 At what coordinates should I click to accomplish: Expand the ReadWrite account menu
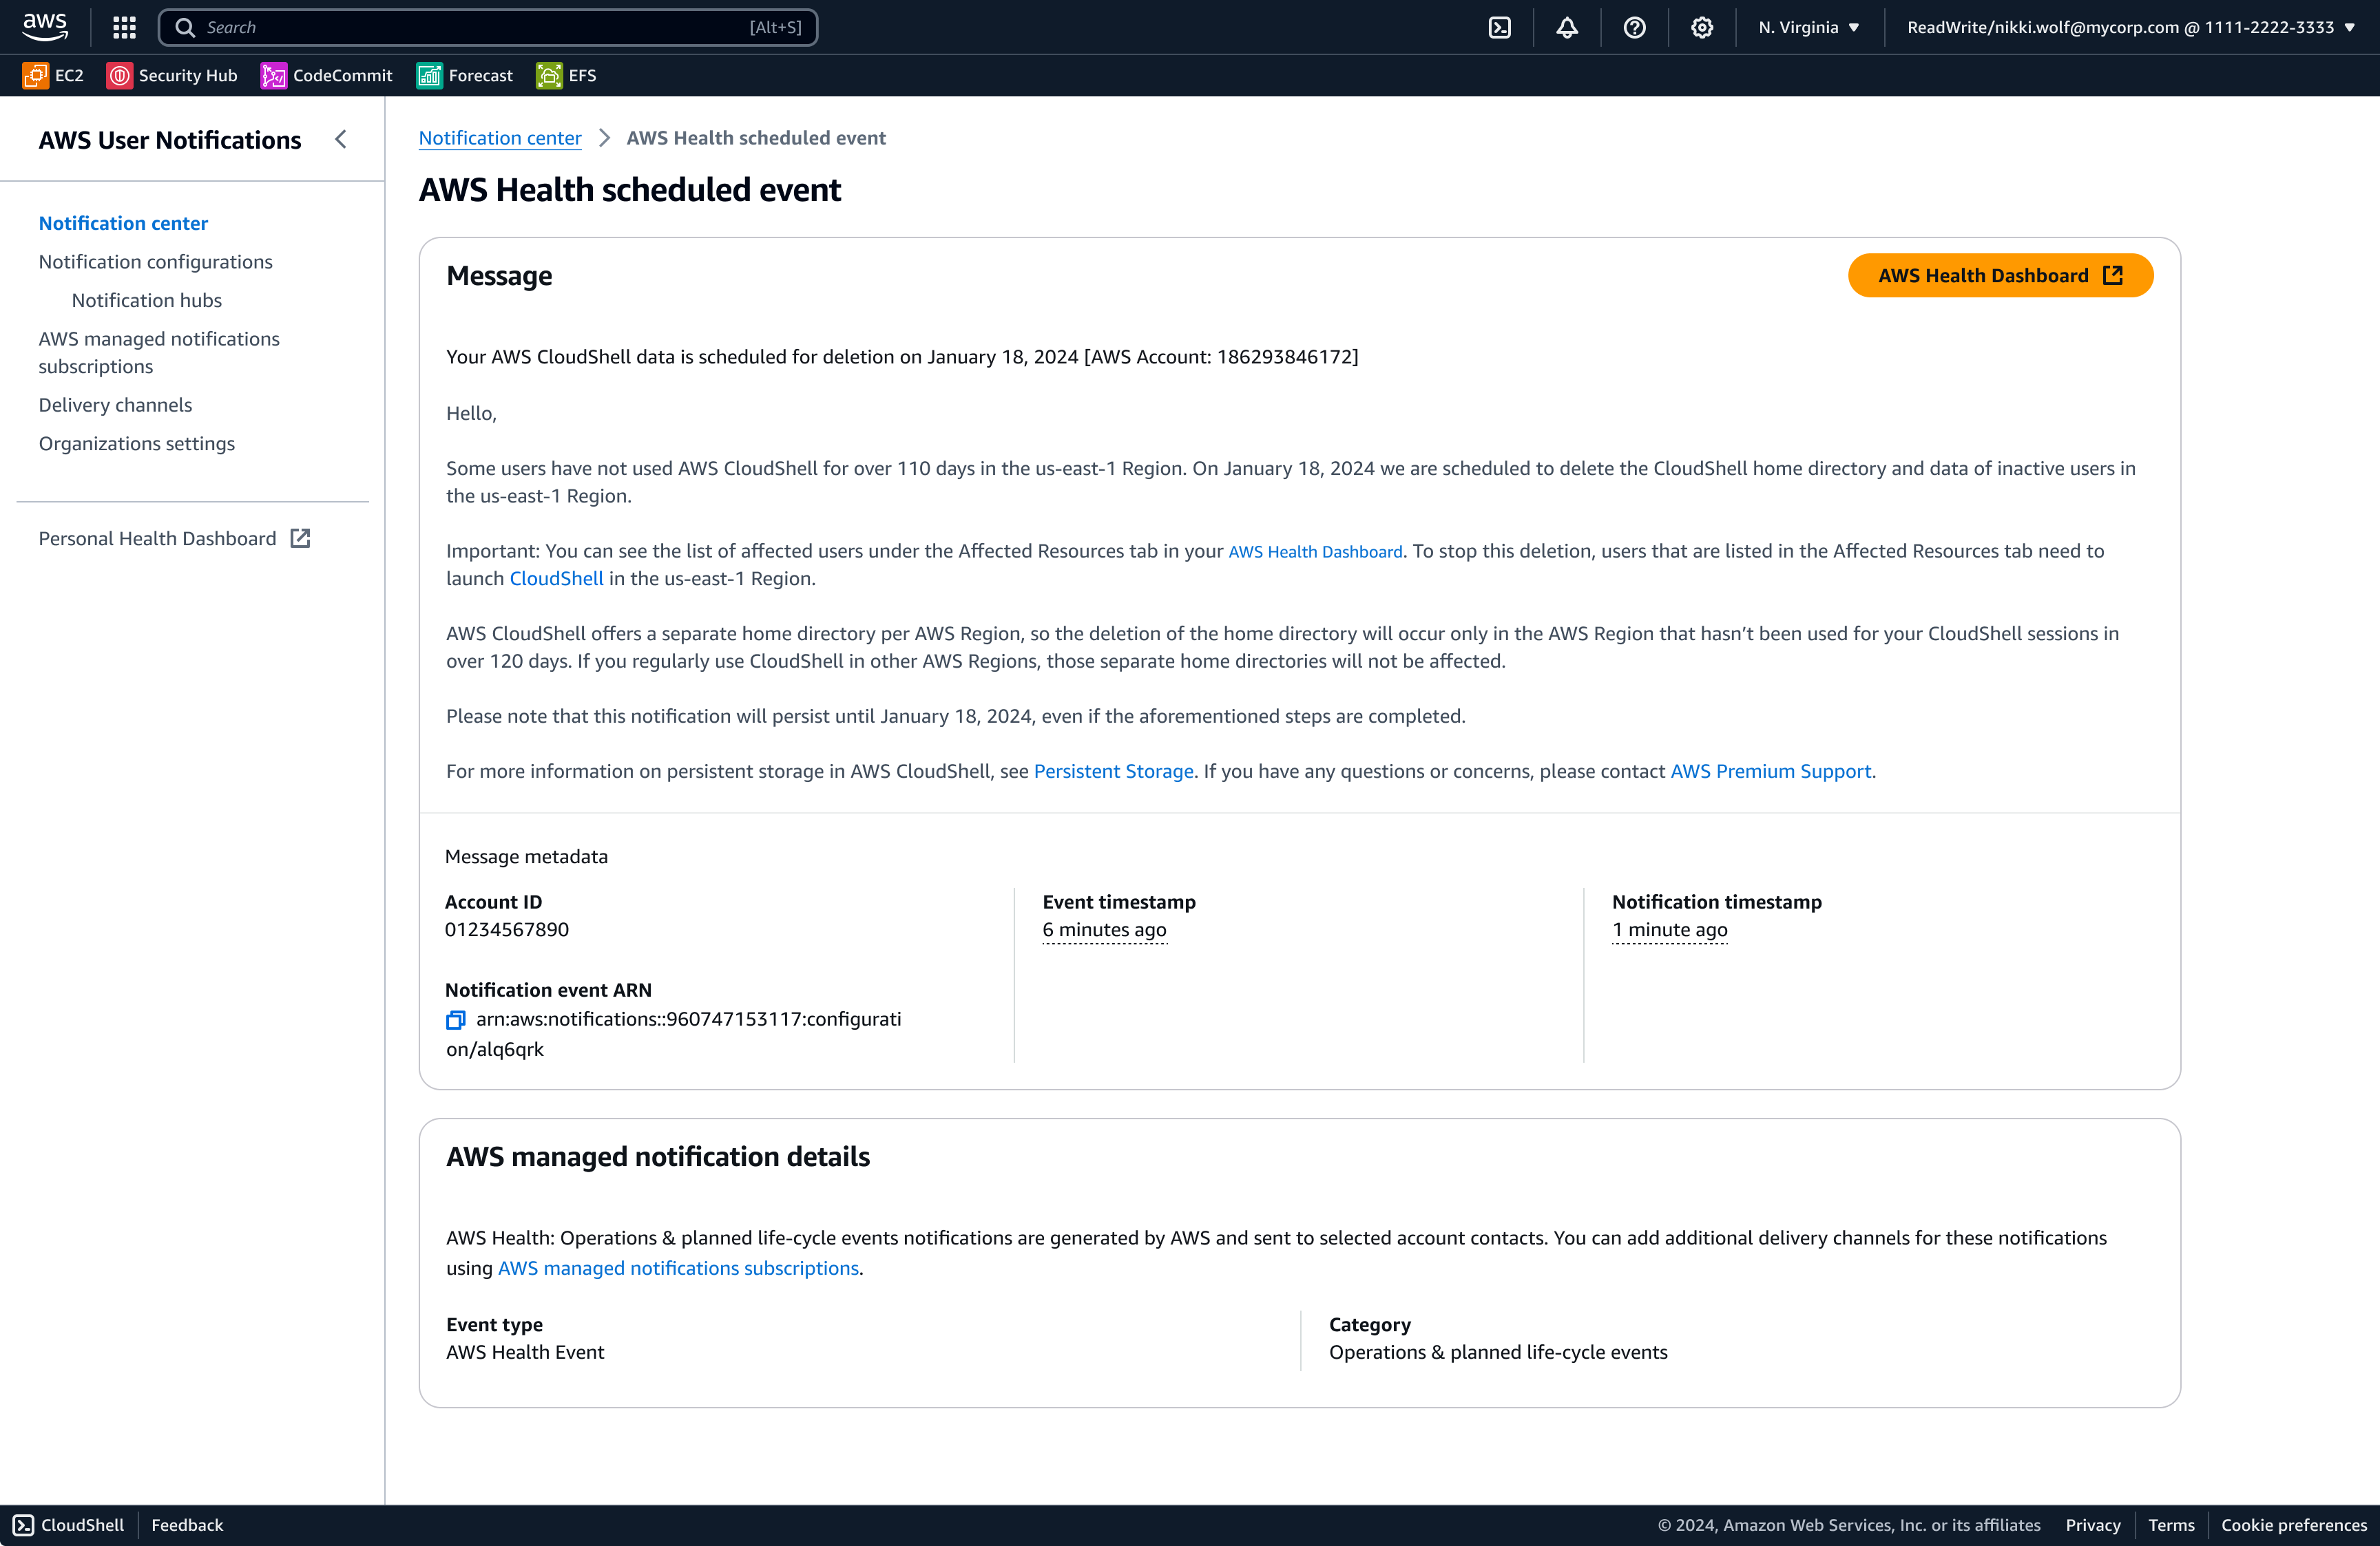coord(2130,27)
